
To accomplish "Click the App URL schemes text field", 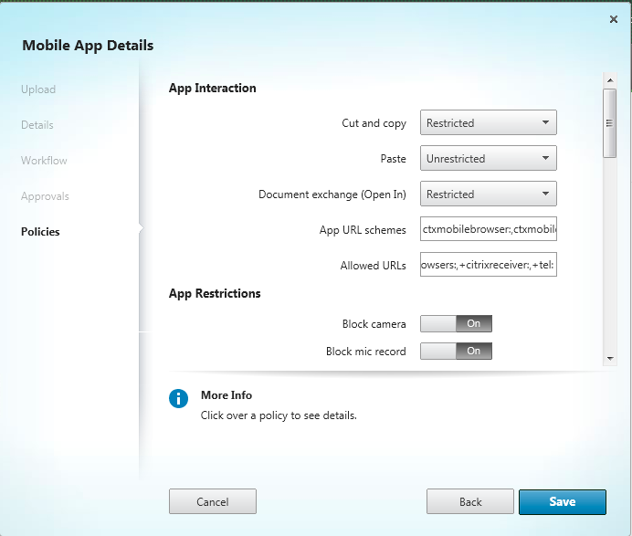I will 489,229.
